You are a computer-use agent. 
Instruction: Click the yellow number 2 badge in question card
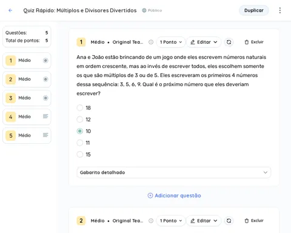tap(81, 221)
